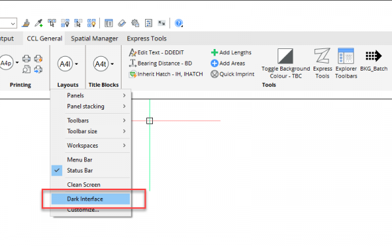Open the blue Help question mark icon
This screenshot has height=247, width=392.
coord(179,24)
